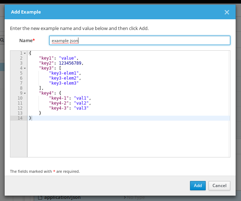Click the "key2" key on line 3

46,63
